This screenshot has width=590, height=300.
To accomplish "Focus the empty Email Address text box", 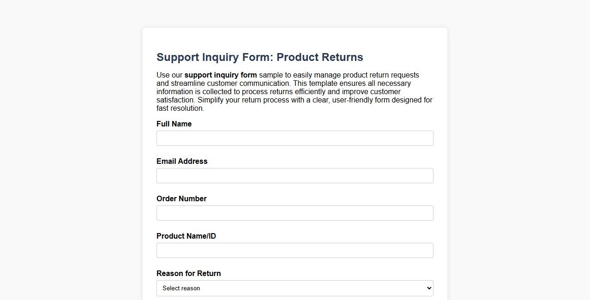I will pyautogui.click(x=295, y=175).
